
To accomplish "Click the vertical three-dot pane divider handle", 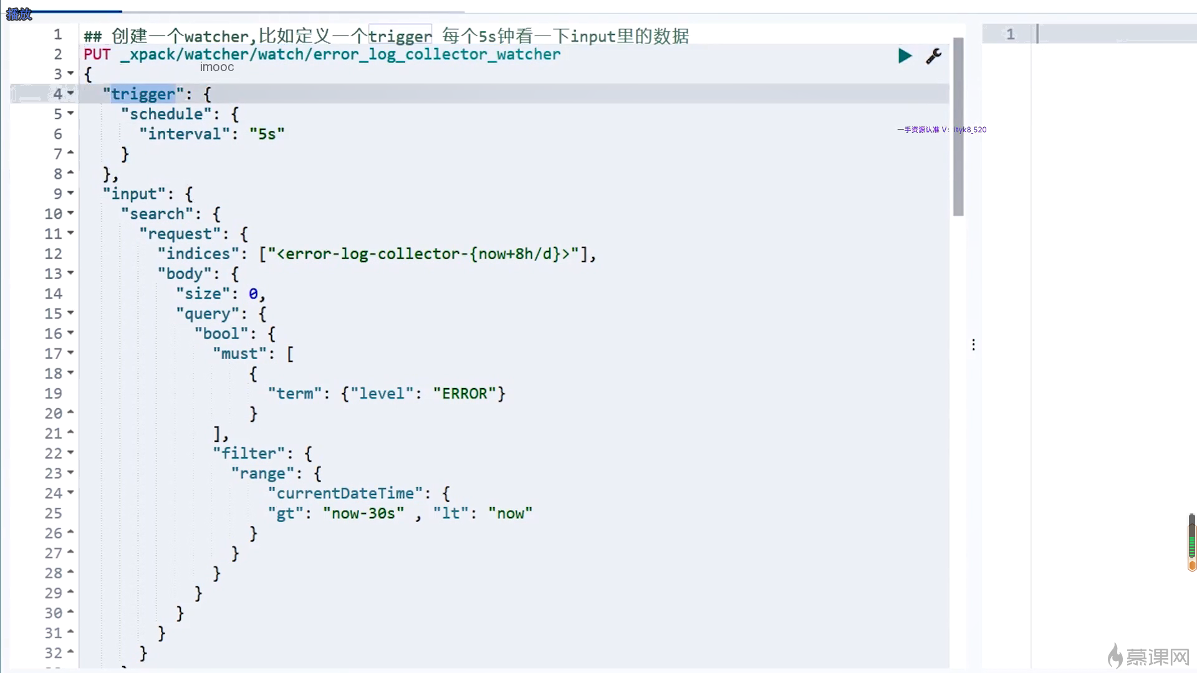I will [x=973, y=345].
